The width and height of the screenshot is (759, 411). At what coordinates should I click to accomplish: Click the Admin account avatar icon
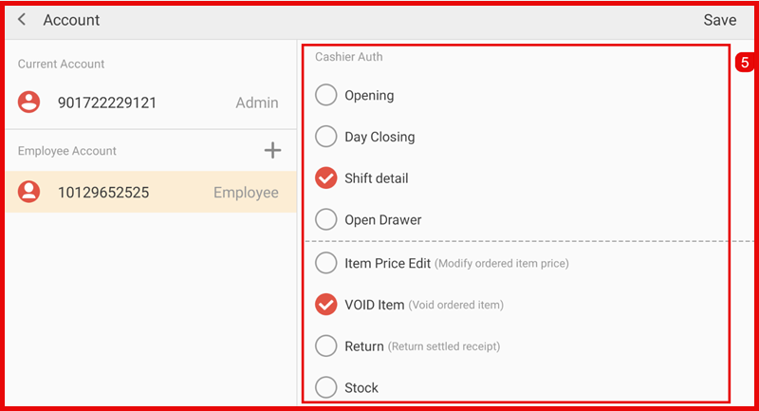pos(30,103)
